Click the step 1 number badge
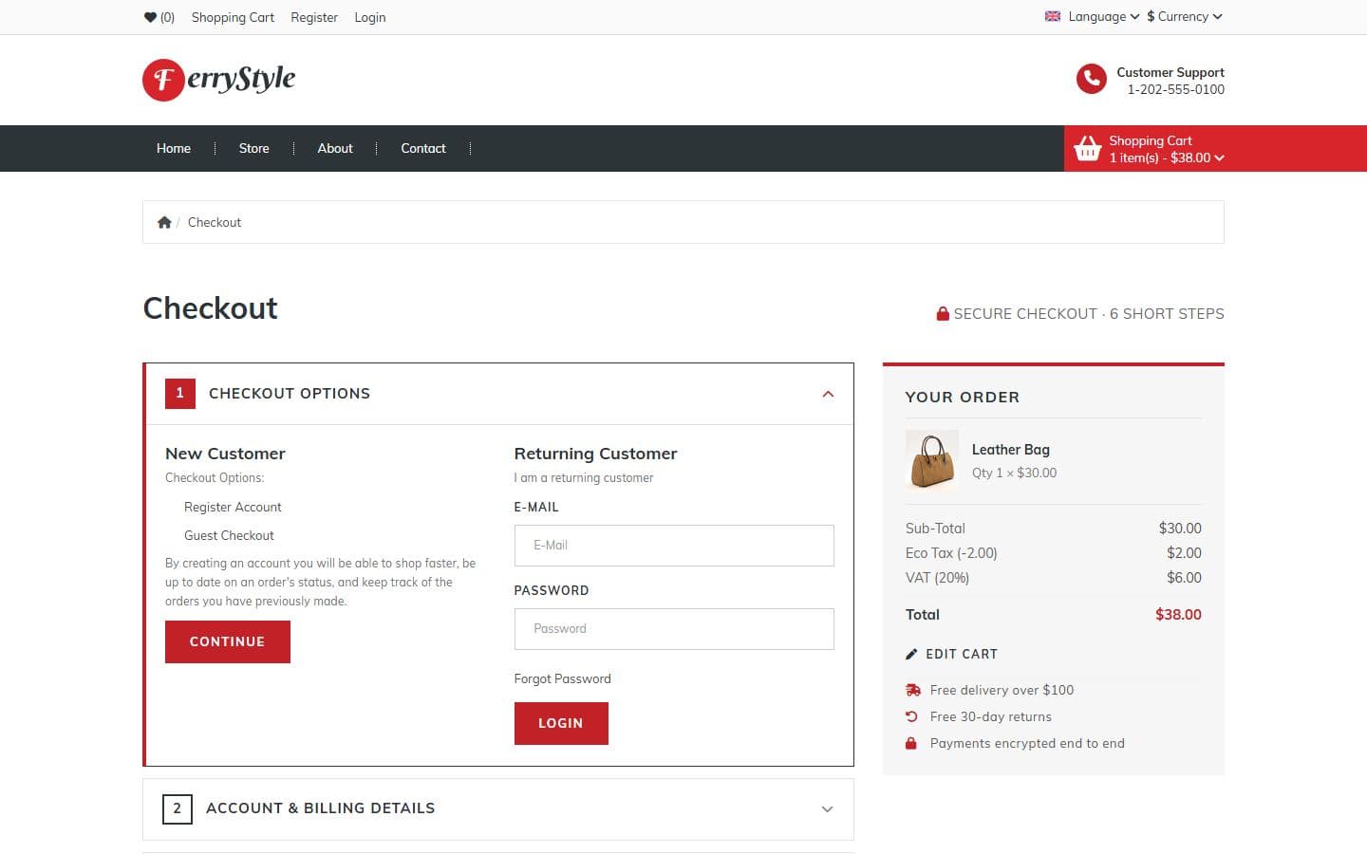The height and width of the screenshot is (854, 1367). coord(180,394)
